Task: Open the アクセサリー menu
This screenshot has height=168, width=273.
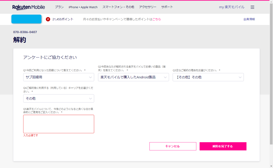Action: click(147, 7)
